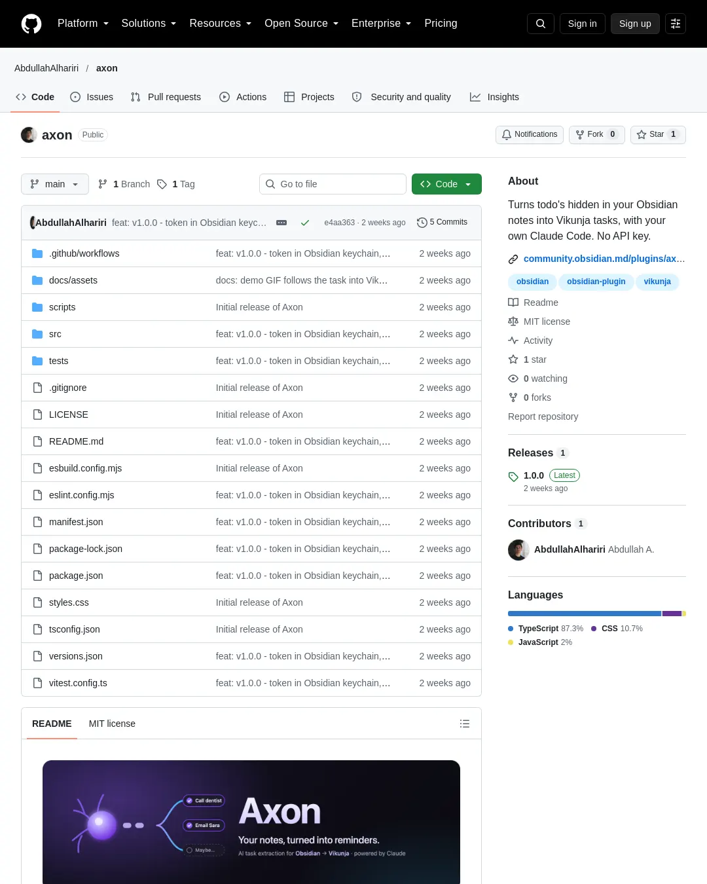Expand the Solutions menu
707x884 pixels.
click(149, 24)
